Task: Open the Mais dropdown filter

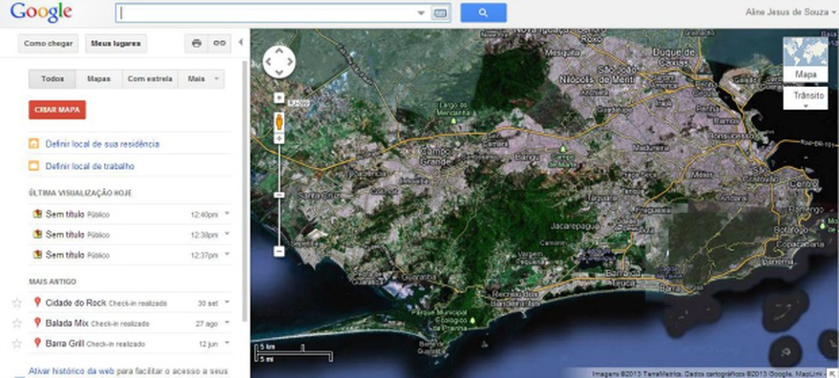Action: point(201,79)
